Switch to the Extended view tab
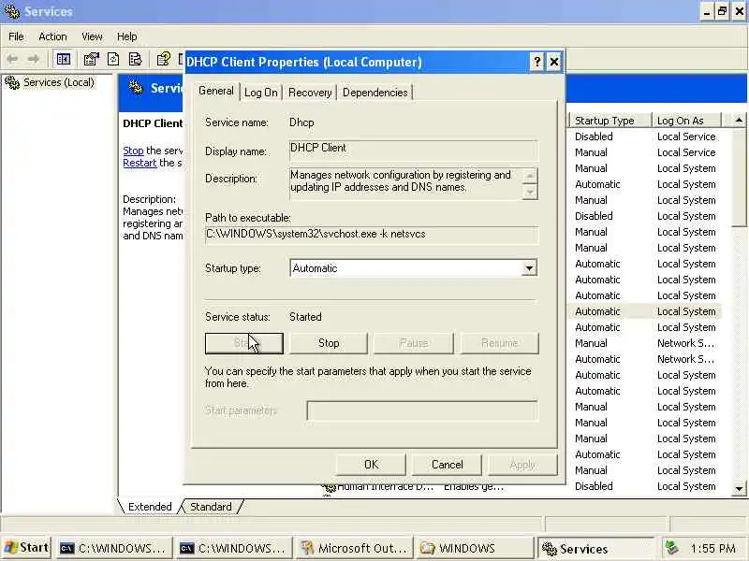 (x=150, y=507)
